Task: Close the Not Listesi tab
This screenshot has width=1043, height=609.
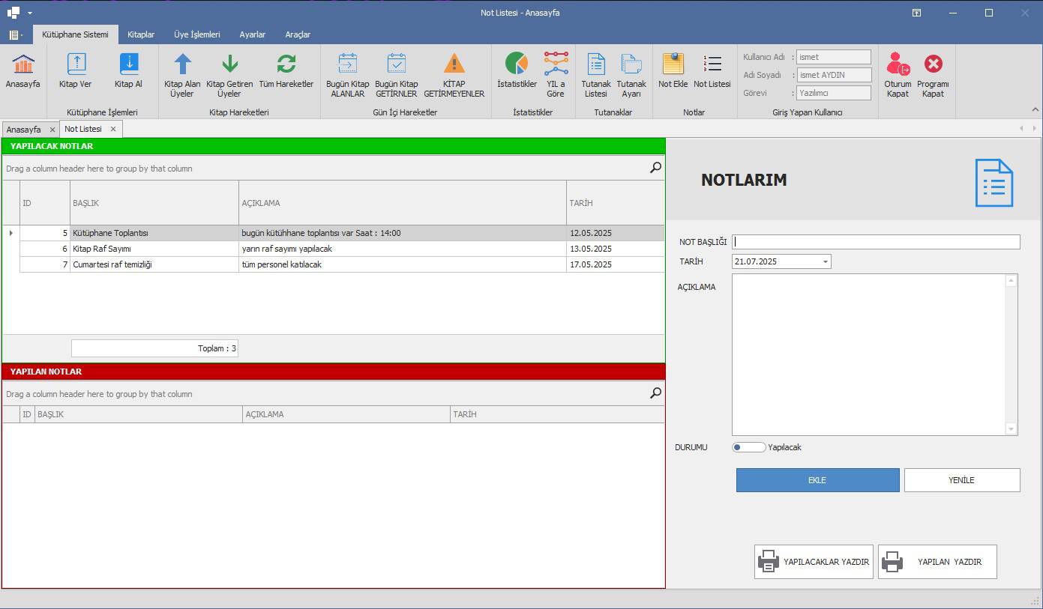Action: [113, 129]
